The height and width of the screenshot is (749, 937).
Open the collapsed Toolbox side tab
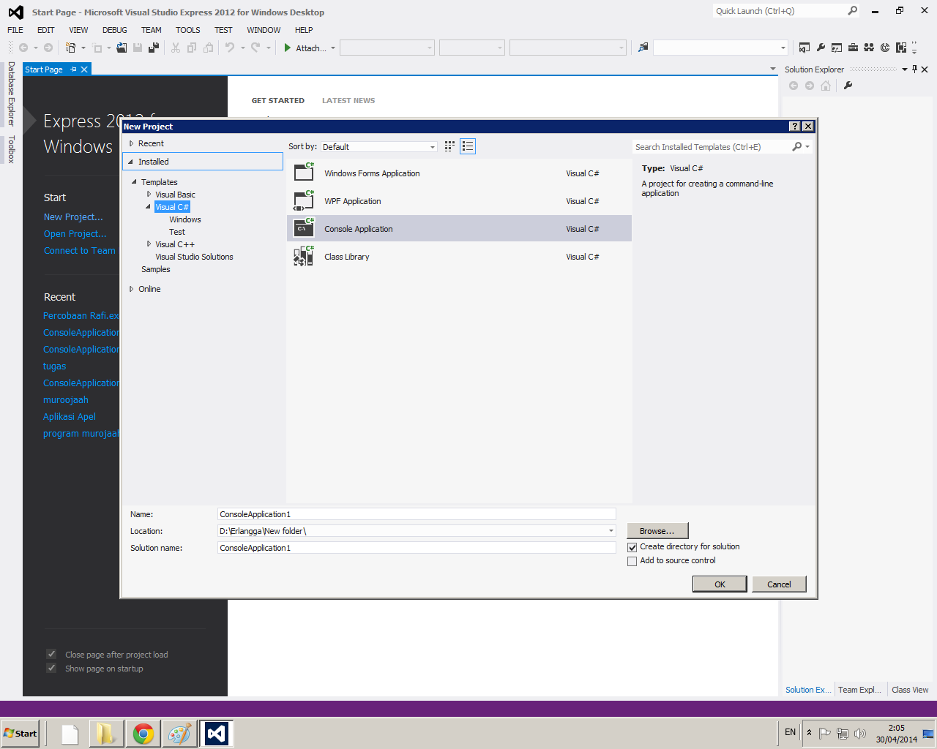[x=11, y=149]
